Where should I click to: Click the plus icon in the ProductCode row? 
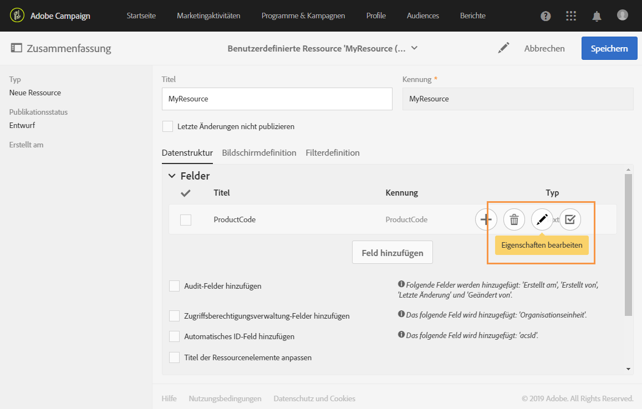pyautogui.click(x=486, y=219)
